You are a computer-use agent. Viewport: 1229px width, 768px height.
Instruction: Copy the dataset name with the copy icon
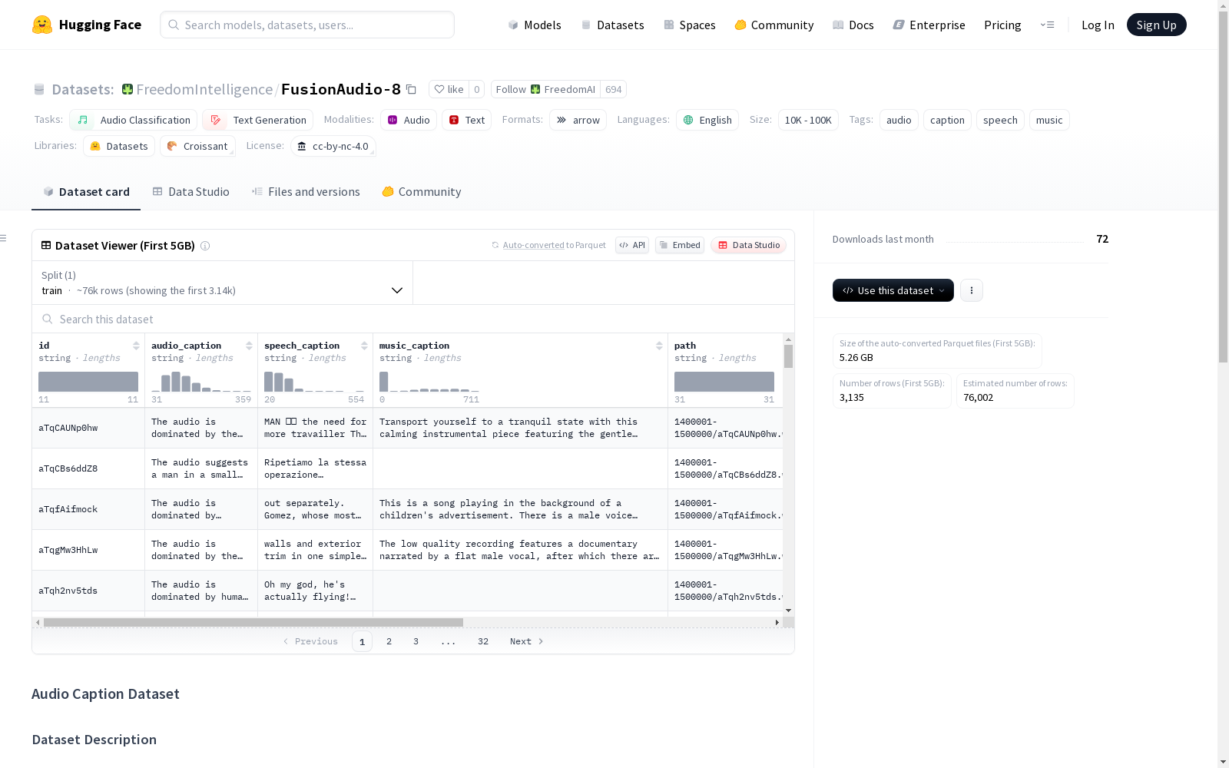point(411,89)
